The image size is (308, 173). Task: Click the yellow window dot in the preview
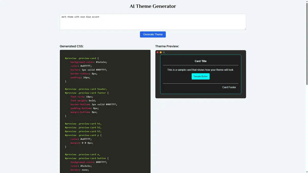[160, 52]
